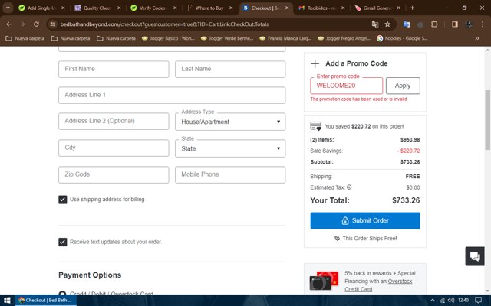Click the address bar URL

click(164, 24)
